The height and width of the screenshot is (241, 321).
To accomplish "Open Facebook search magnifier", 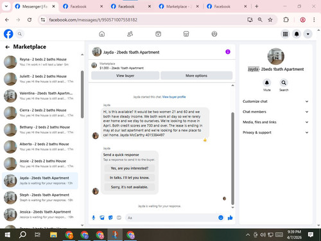I will (20, 34).
